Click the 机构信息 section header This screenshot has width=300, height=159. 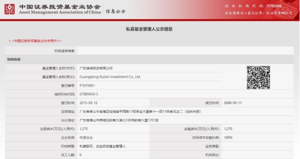click(x=14, y=59)
